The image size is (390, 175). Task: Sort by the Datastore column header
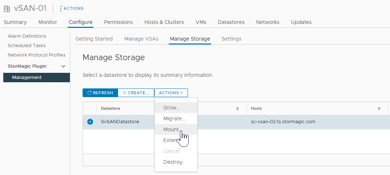110,109
